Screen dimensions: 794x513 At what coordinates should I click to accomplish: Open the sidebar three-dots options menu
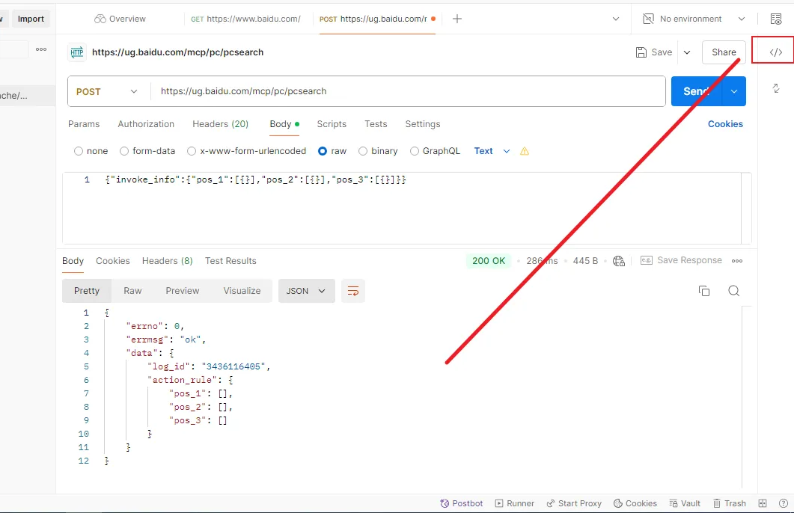[41, 49]
